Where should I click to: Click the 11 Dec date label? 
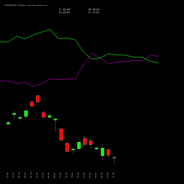(60, 175)
